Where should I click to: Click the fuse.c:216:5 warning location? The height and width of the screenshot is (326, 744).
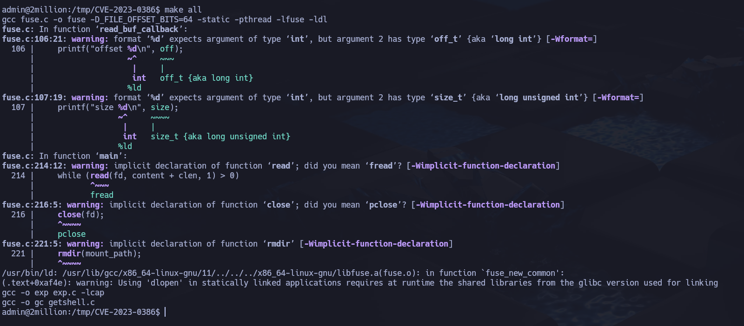(32, 205)
